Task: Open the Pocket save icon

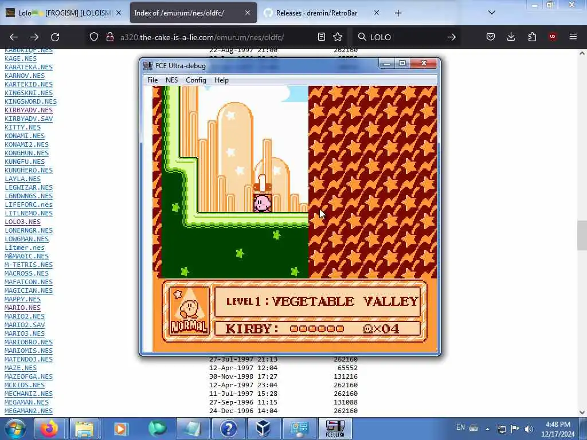Action: point(491,37)
